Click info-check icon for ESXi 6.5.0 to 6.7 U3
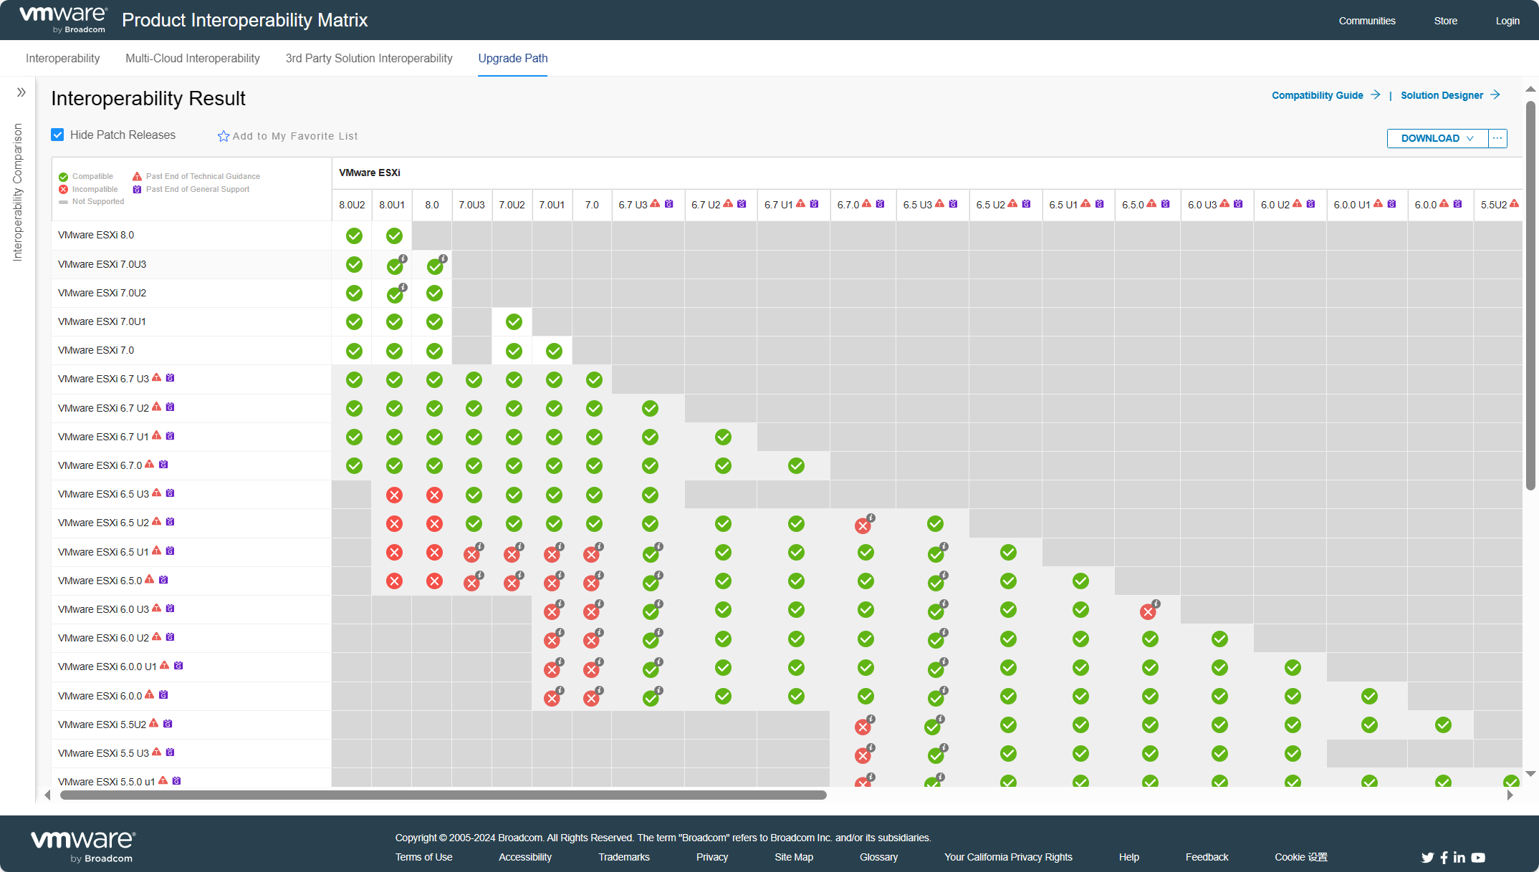 (x=652, y=582)
